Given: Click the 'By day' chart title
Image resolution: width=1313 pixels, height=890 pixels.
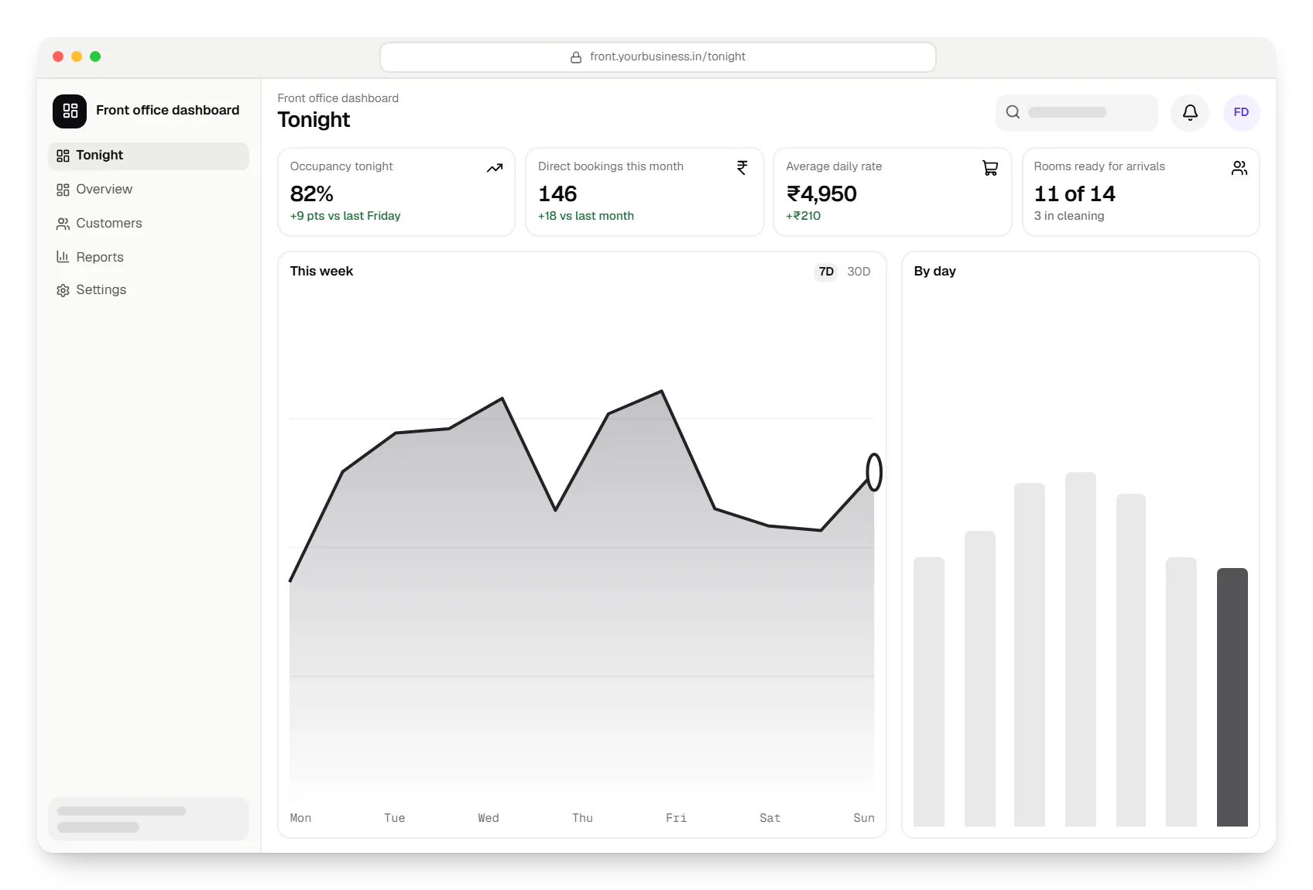Looking at the screenshot, I should (x=934, y=272).
